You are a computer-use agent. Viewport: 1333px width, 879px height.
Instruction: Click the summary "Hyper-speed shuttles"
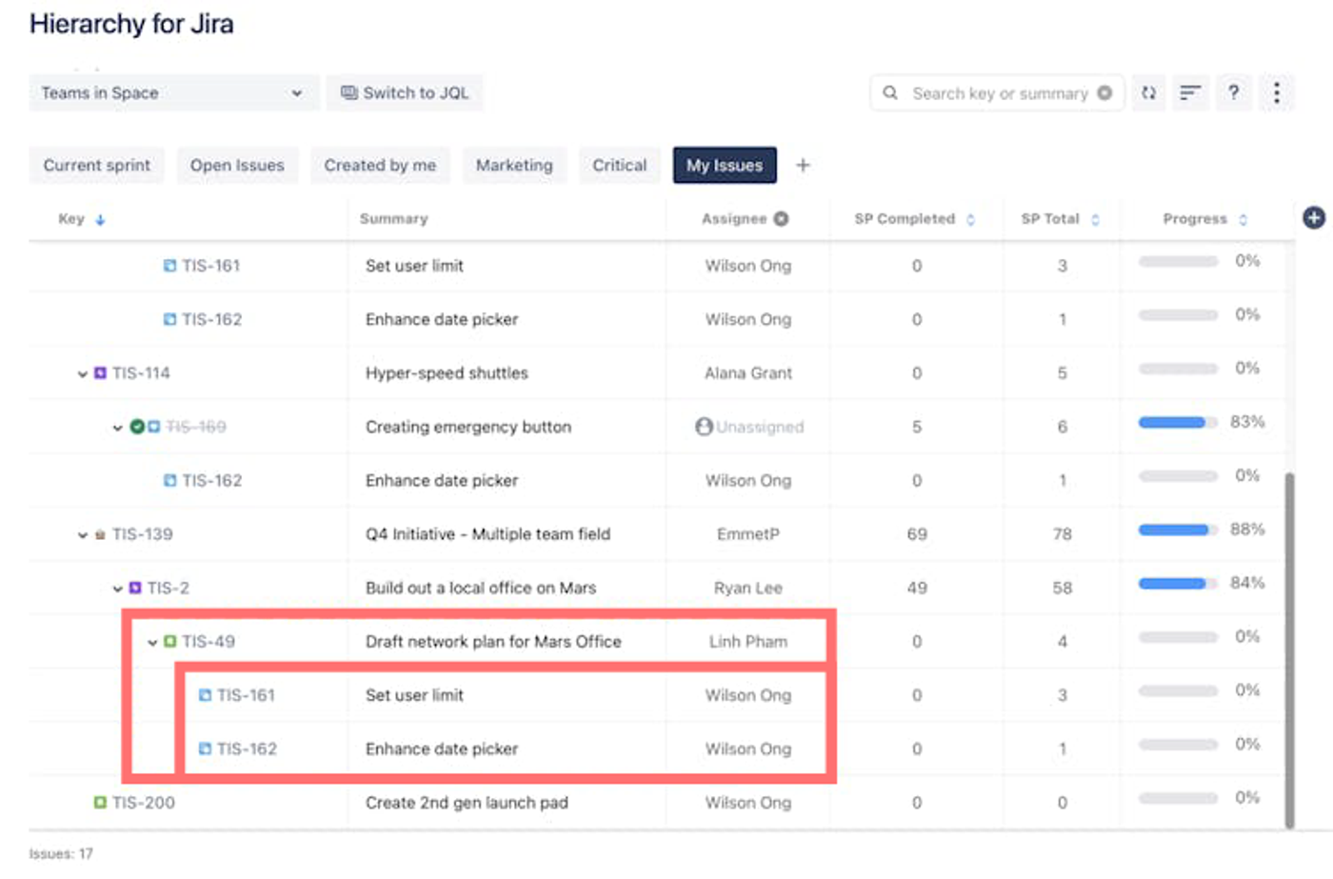(447, 373)
